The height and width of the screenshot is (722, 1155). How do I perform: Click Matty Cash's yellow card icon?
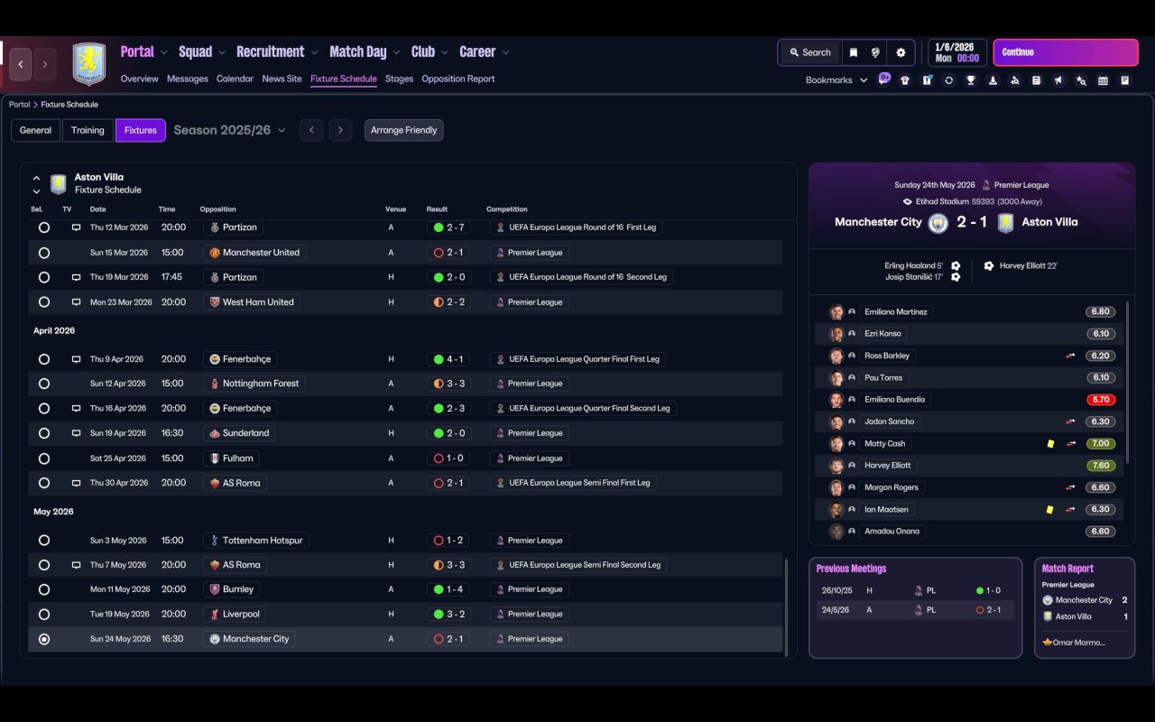pos(1050,444)
